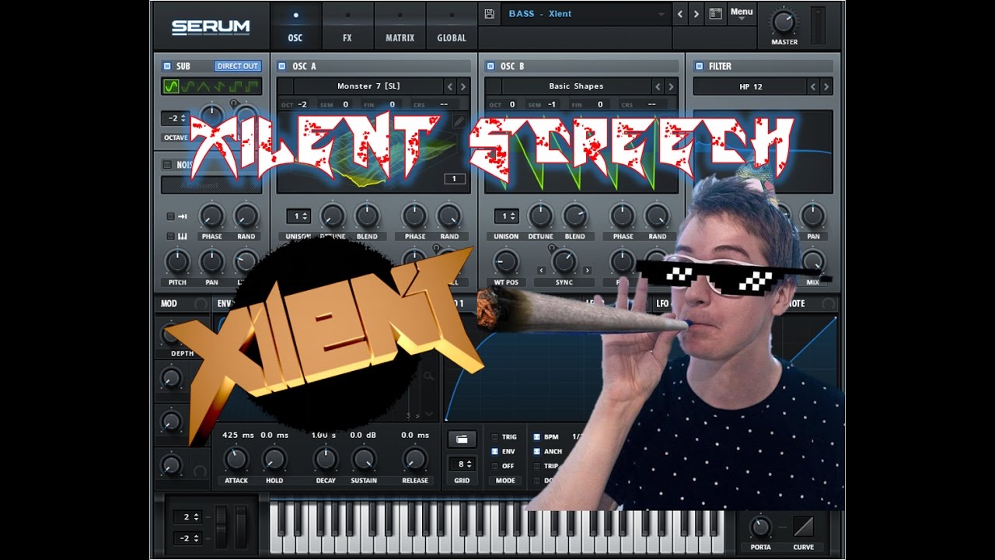This screenshot has height=560, width=995.
Task: Adjust the noise Pitch knob
Action: (x=177, y=261)
